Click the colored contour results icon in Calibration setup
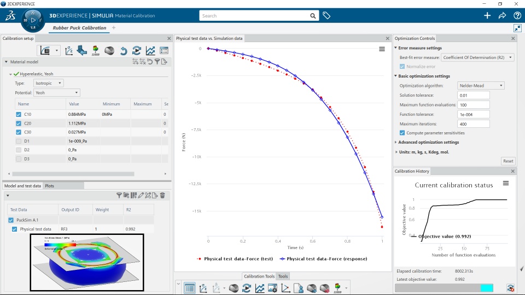 pyautogui.click(x=95, y=50)
